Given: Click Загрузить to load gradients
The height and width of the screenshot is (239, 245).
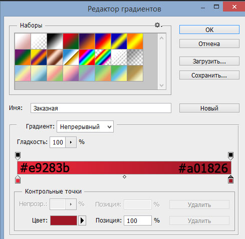Looking at the screenshot, I should point(209,61).
